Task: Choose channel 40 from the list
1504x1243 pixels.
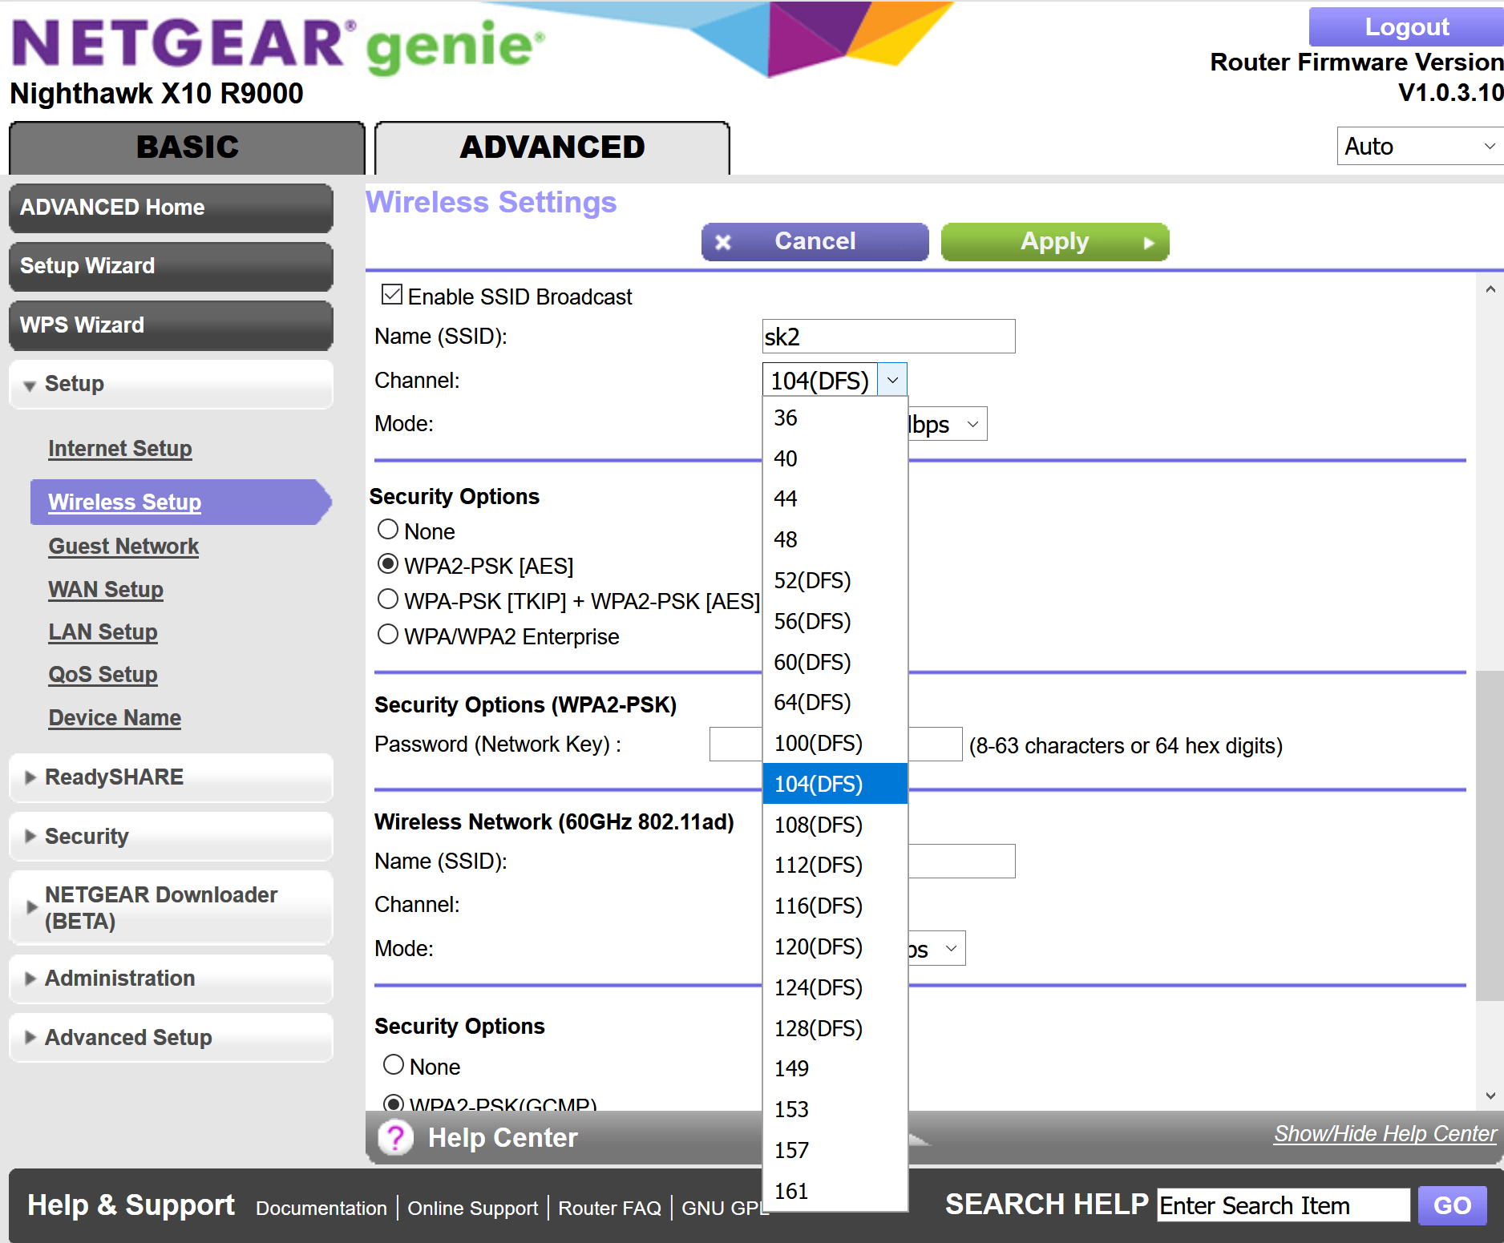Action: coord(835,458)
